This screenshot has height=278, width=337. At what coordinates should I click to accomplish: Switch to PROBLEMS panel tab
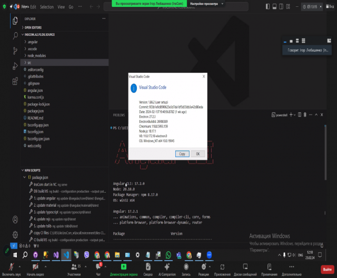[119, 115]
